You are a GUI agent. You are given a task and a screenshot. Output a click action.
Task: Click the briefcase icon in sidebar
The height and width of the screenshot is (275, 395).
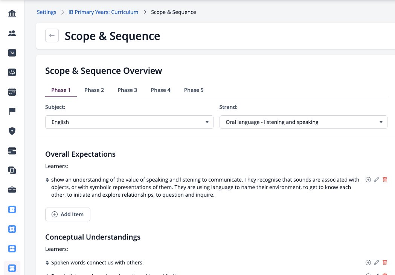[12, 190]
